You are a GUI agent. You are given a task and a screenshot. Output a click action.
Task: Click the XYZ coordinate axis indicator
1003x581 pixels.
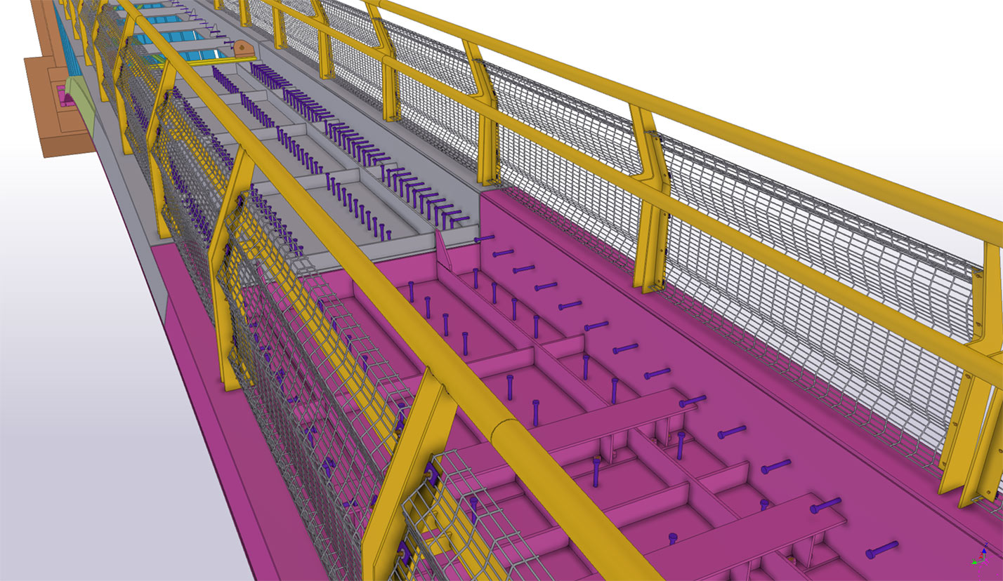980,557
